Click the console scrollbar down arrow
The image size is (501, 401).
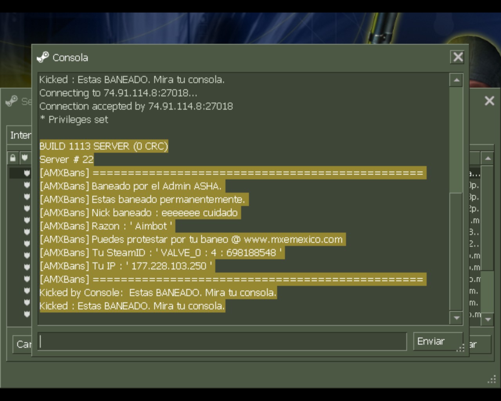pos(456,318)
